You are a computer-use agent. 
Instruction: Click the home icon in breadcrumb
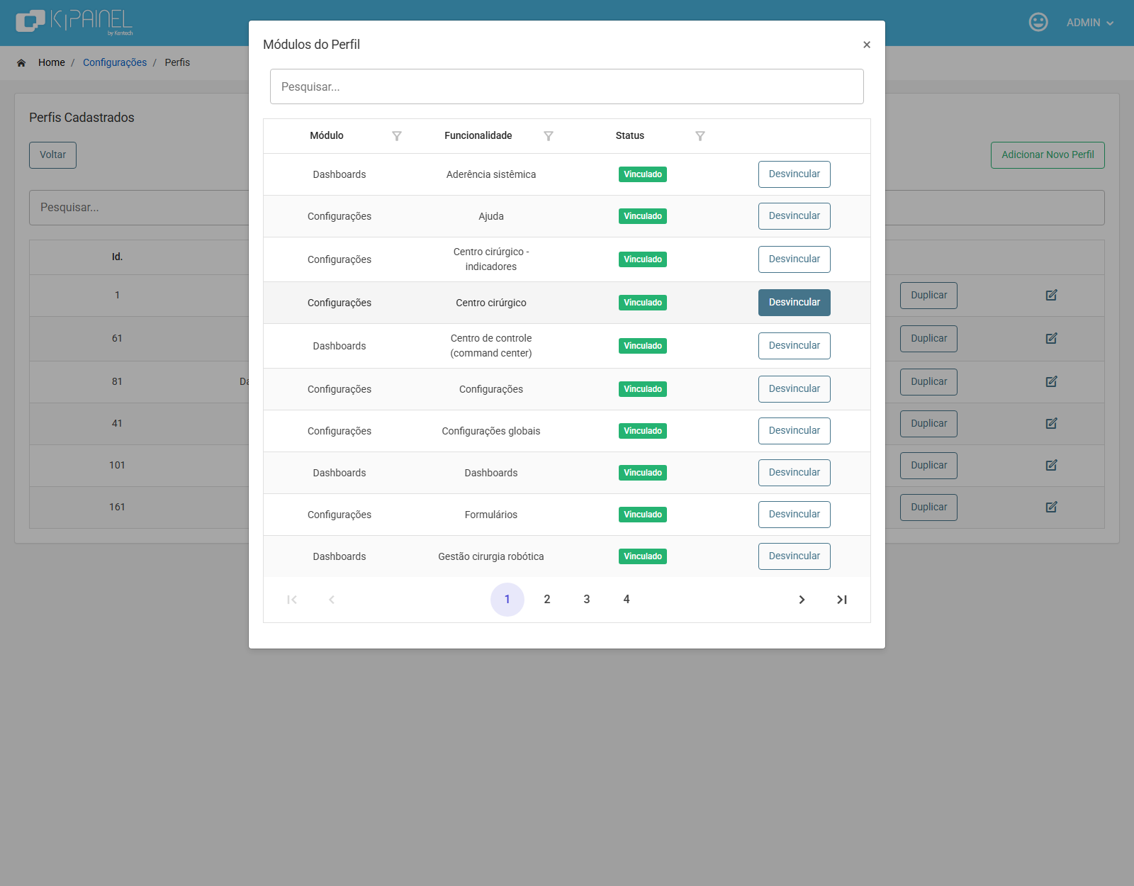click(x=21, y=63)
